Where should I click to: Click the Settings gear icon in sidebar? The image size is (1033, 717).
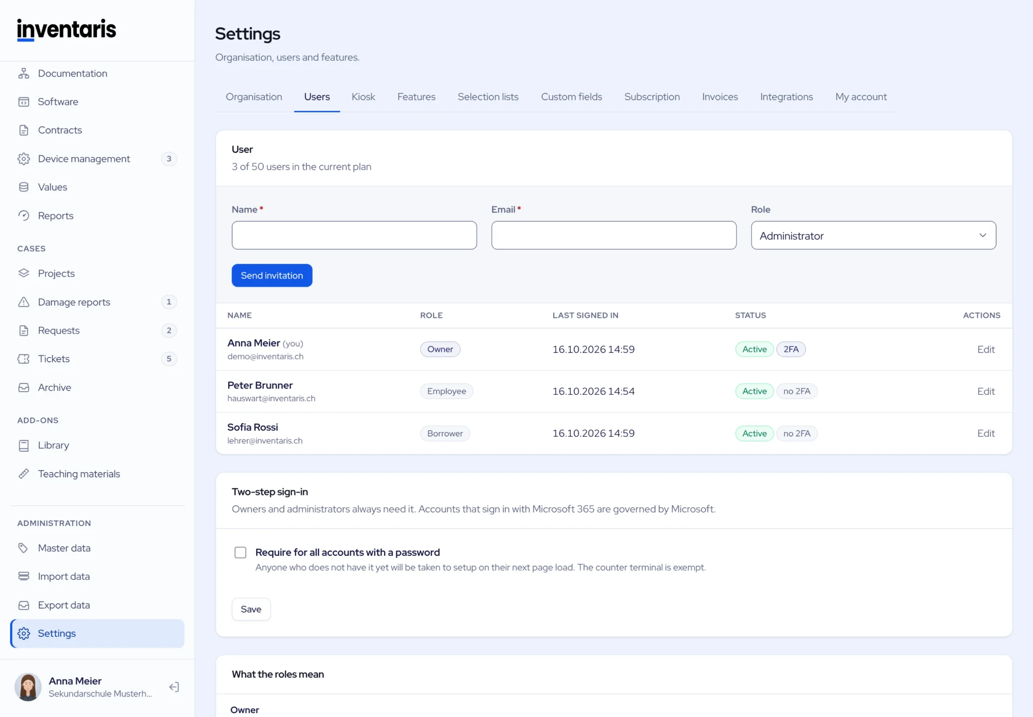[24, 634]
